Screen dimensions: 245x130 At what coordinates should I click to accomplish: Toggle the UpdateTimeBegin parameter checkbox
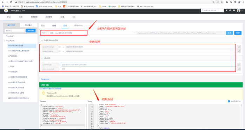[60, 47]
